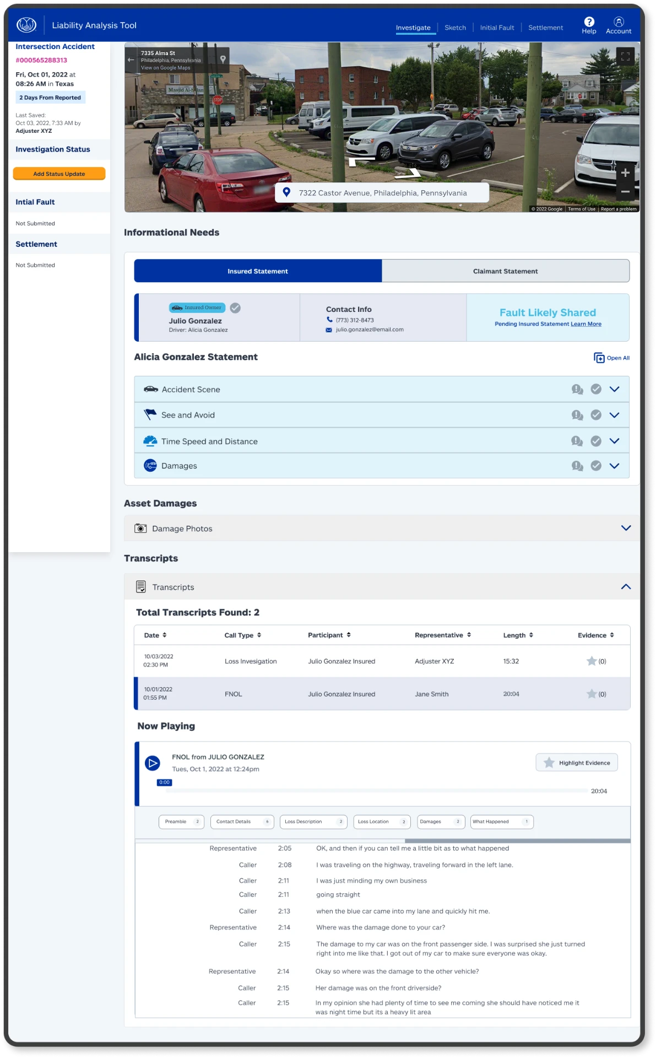The width and height of the screenshot is (656, 1058).
Task: Zoom out the street view with minus
Action: pos(625,192)
